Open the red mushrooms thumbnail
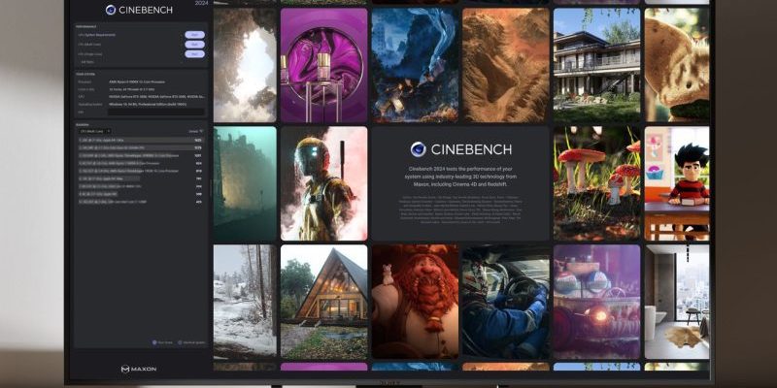Screen dimensions: 777x388 596,183
